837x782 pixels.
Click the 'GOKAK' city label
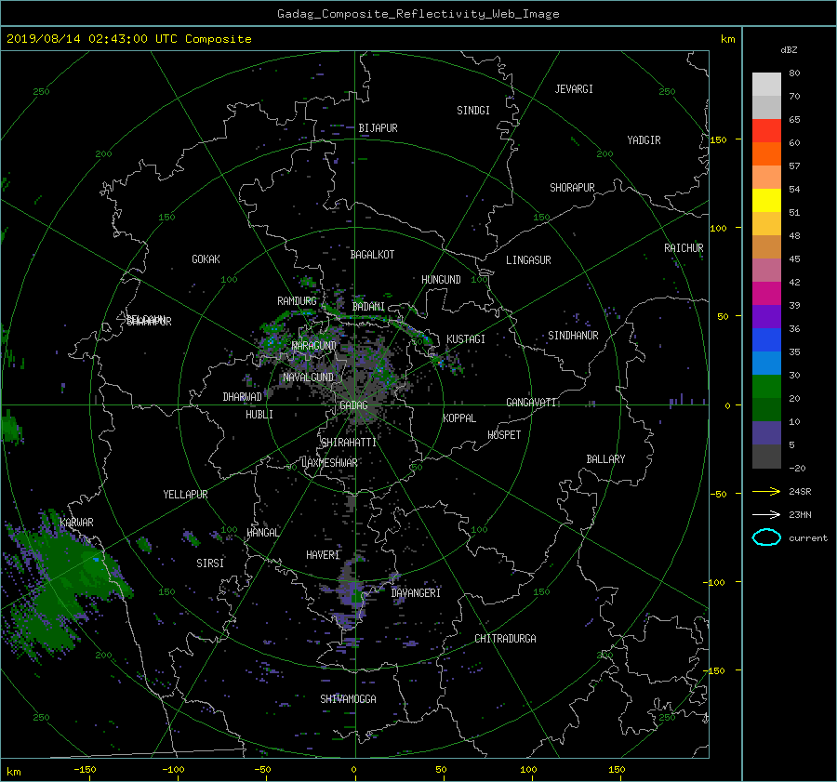coord(206,259)
